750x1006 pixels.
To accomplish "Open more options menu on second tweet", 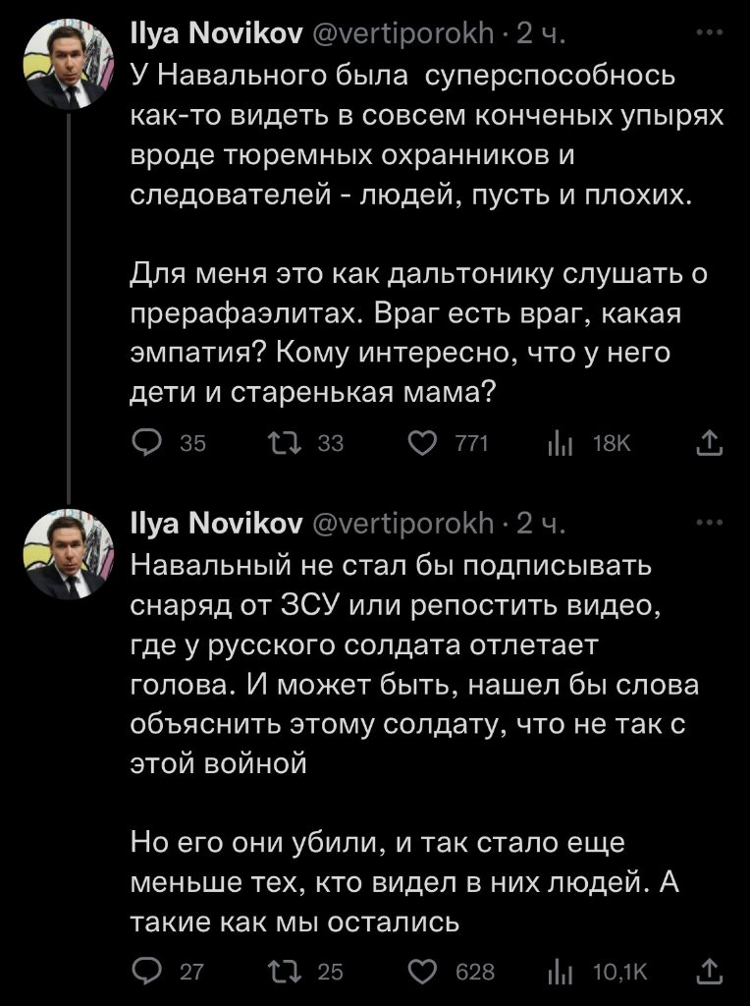I will tap(708, 522).
